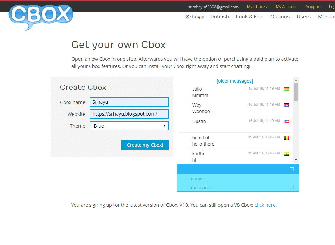Click the square icon in the blue chat bar

click(x=292, y=169)
